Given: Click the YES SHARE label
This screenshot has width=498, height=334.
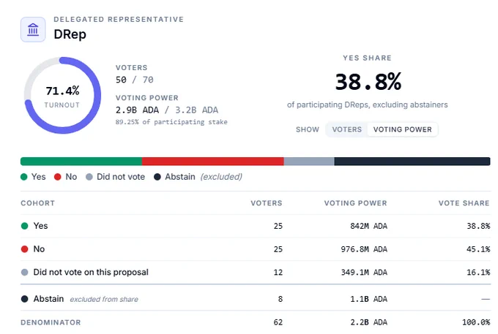Looking at the screenshot, I should click(367, 58).
